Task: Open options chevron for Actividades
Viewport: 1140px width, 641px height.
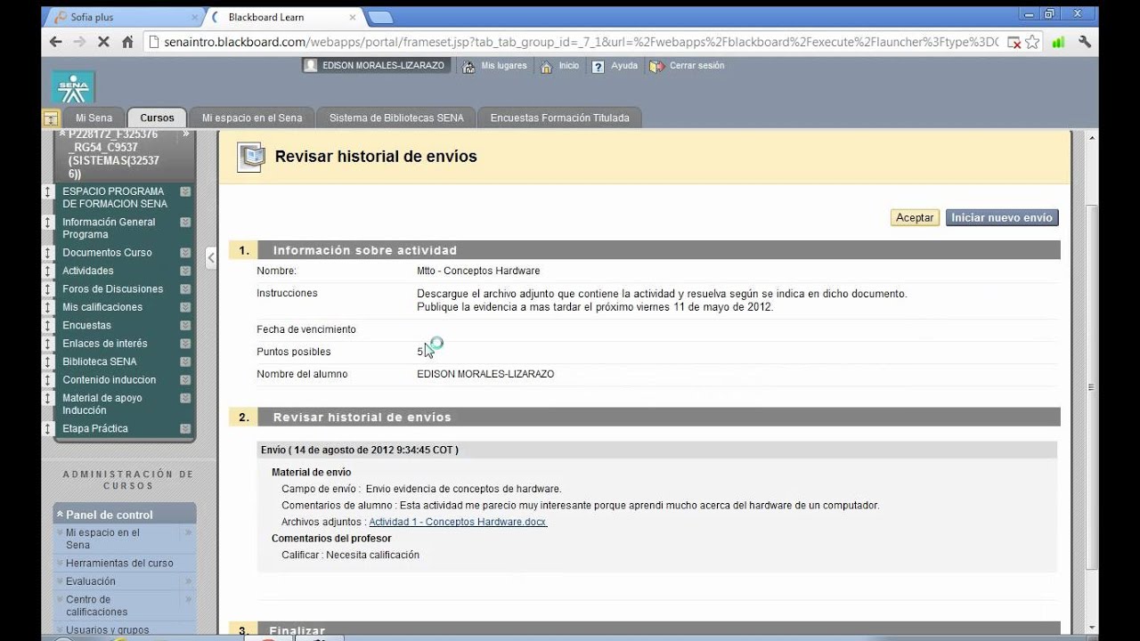Action: [x=185, y=271]
